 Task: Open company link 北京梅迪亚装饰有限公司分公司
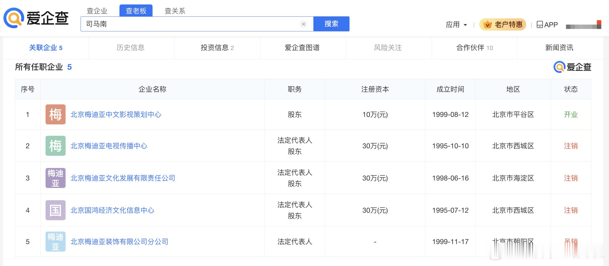click(x=119, y=242)
